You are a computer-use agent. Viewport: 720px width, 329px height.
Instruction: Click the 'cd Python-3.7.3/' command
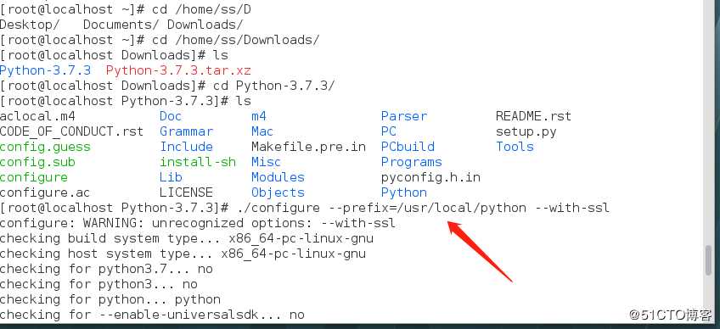273,86
